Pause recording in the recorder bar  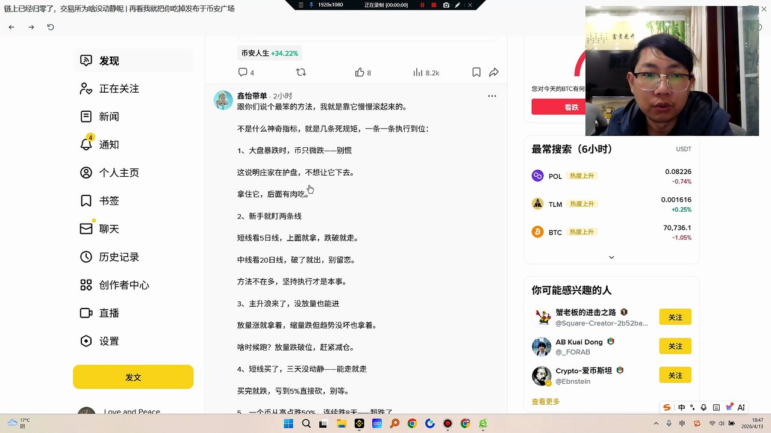[x=422, y=5]
